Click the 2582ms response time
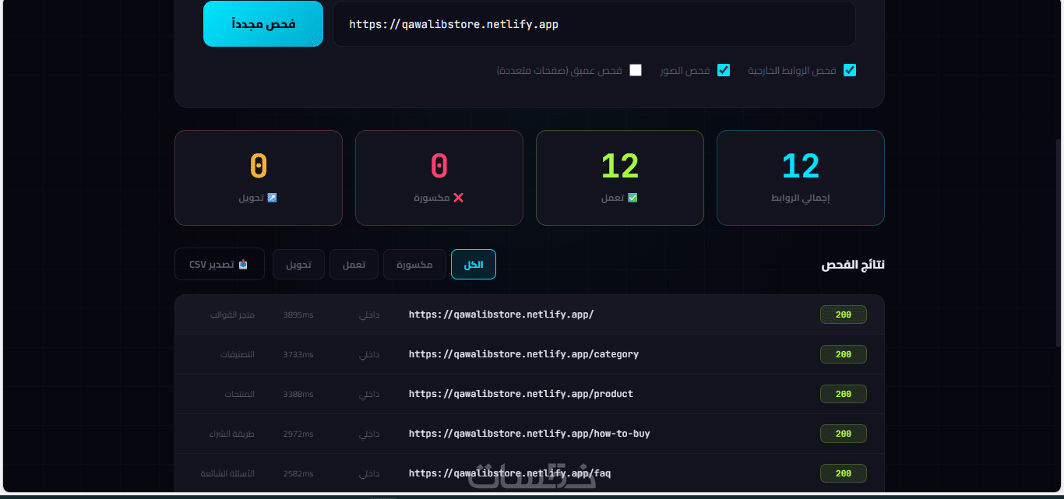1064x499 pixels. pos(298,474)
